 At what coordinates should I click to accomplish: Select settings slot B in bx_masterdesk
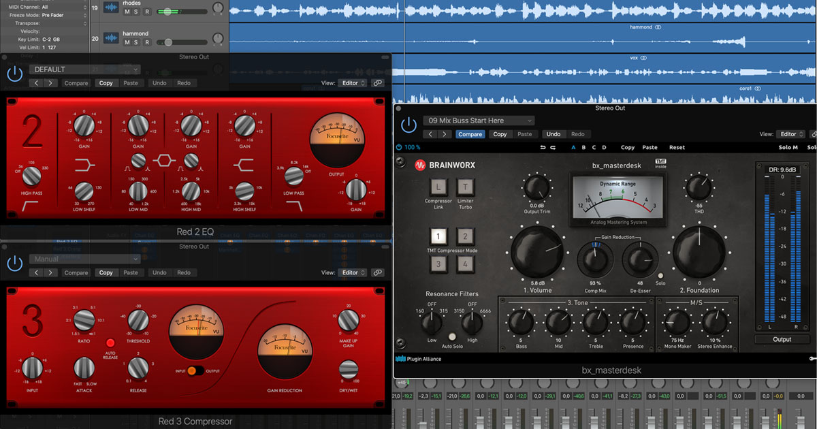tap(583, 147)
